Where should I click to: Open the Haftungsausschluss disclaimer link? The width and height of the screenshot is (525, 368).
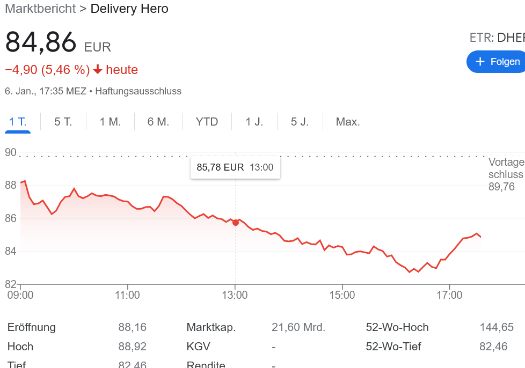[138, 91]
